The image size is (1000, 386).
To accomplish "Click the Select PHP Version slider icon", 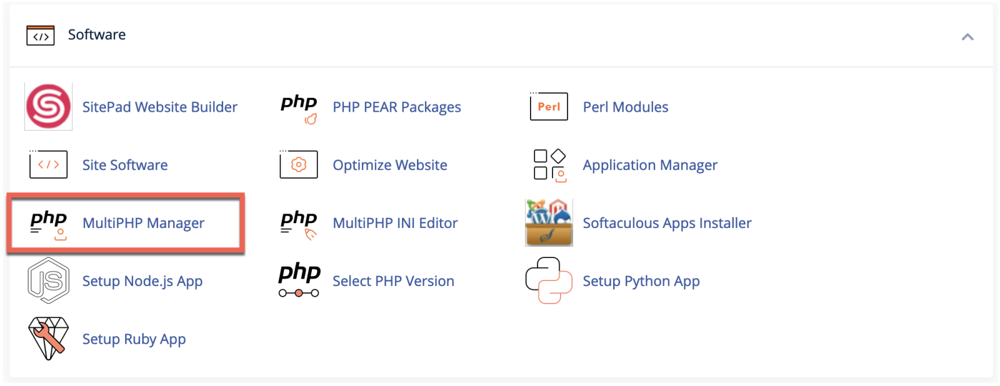I will click(x=299, y=281).
